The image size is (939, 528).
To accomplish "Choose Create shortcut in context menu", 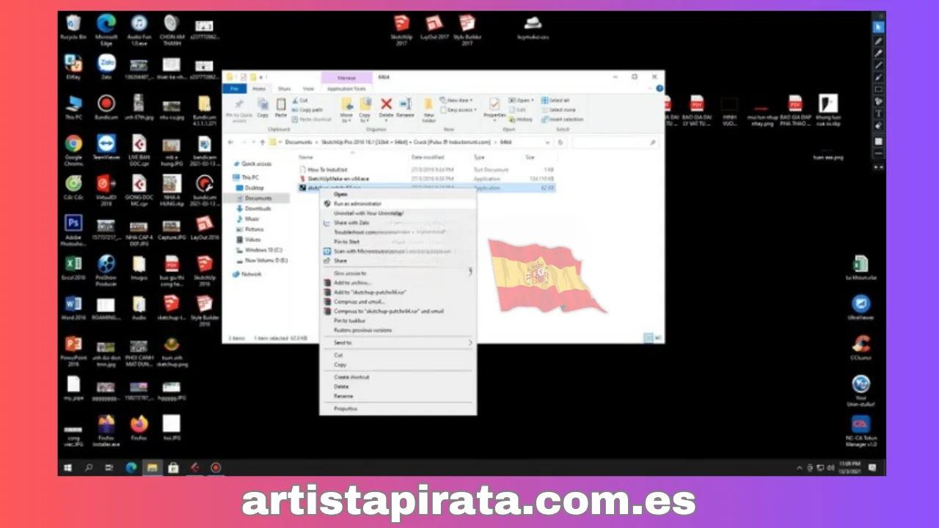I will click(x=398, y=377).
